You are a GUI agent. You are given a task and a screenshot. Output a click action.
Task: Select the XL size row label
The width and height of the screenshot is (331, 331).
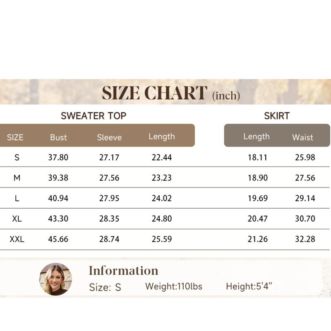(x=17, y=218)
